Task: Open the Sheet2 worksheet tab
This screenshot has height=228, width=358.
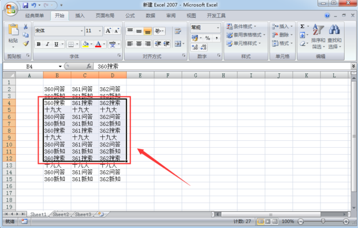Action: [61, 214]
